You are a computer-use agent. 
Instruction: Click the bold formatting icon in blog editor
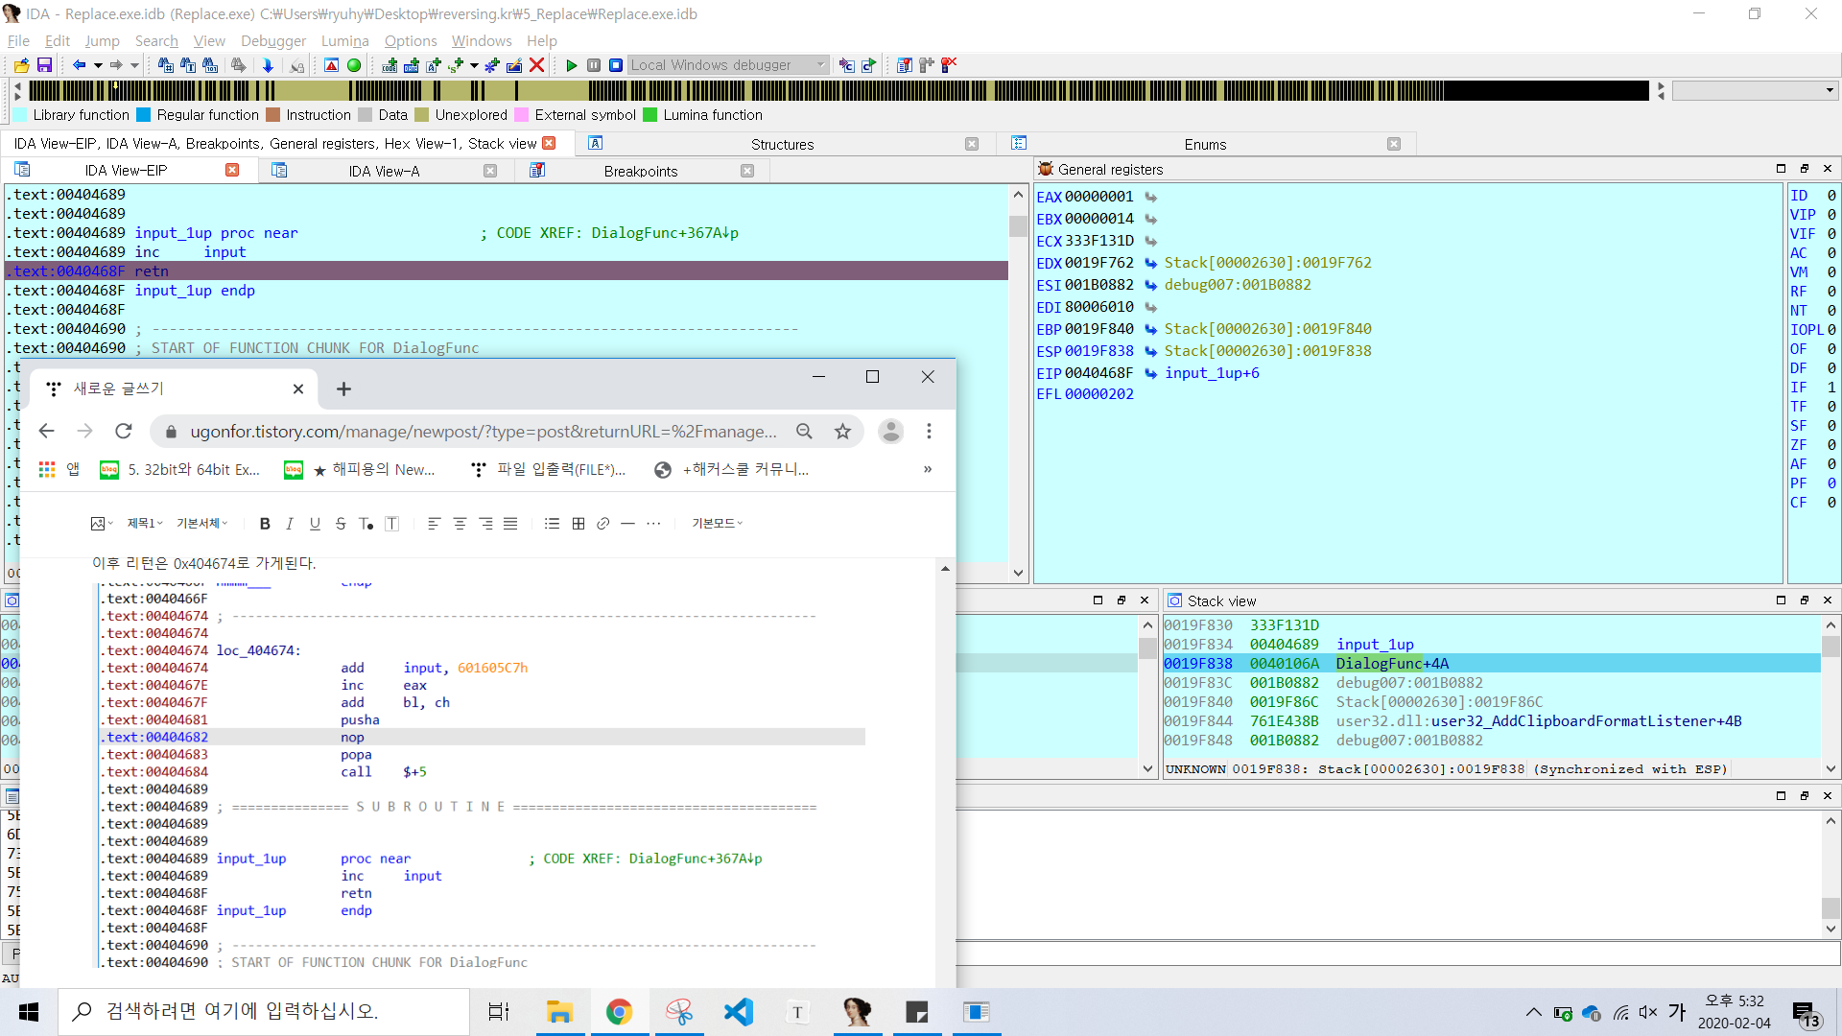[265, 524]
